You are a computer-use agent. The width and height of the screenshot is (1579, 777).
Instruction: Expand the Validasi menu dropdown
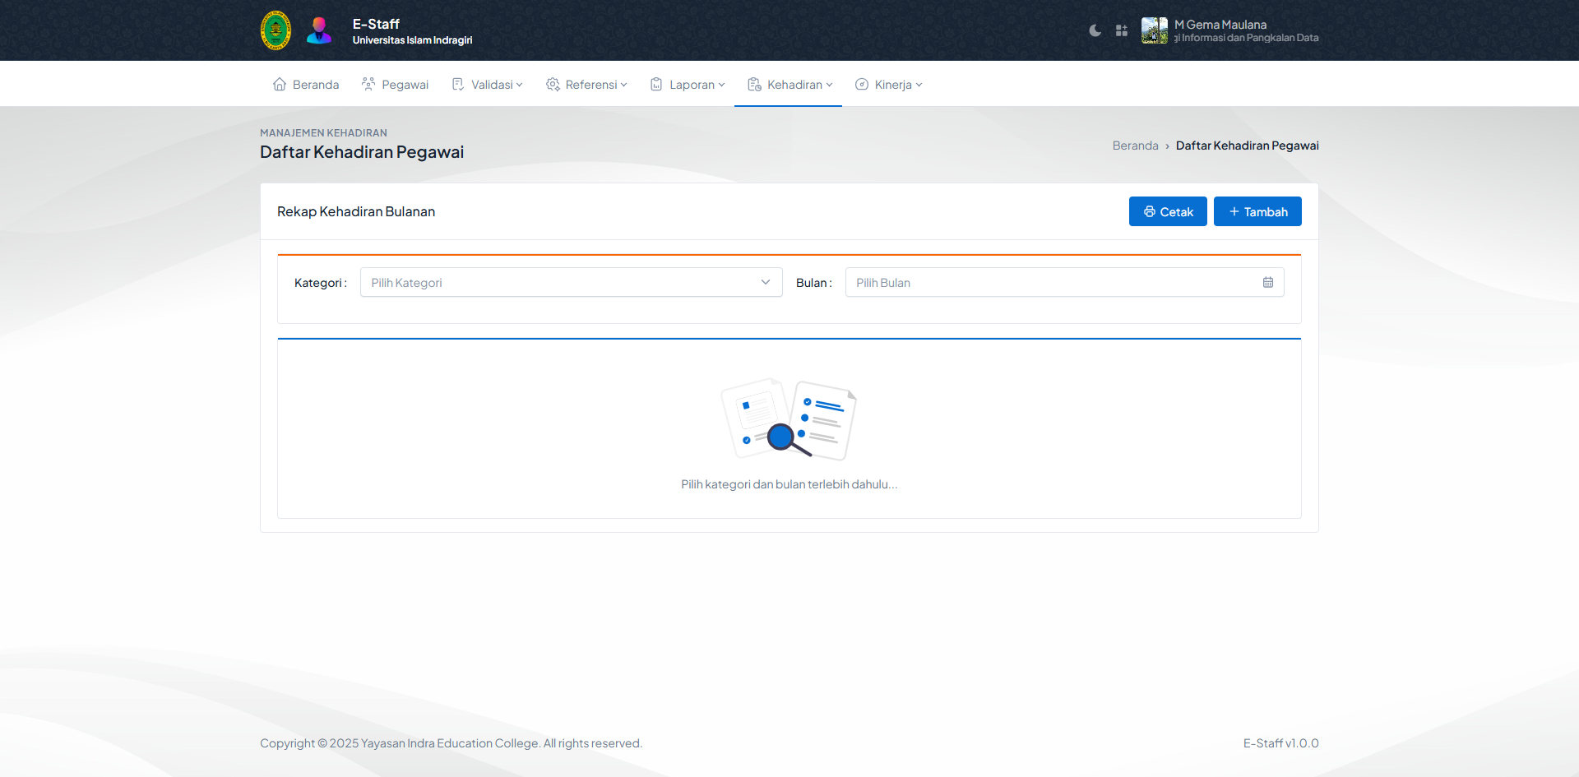click(496, 85)
